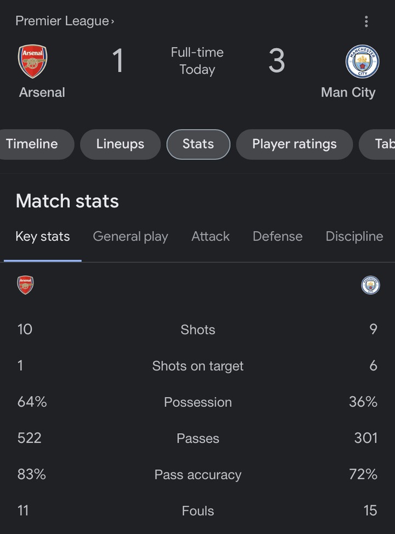The image size is (395, 534).
Task: Show the Player ratings tab
Action: (x=294, y=144)
